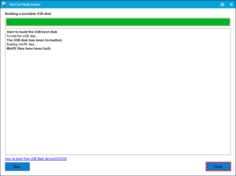Screen dimensions: 236x176
Task: Open the How to boot from USB link
Action: tap(36, 159)
